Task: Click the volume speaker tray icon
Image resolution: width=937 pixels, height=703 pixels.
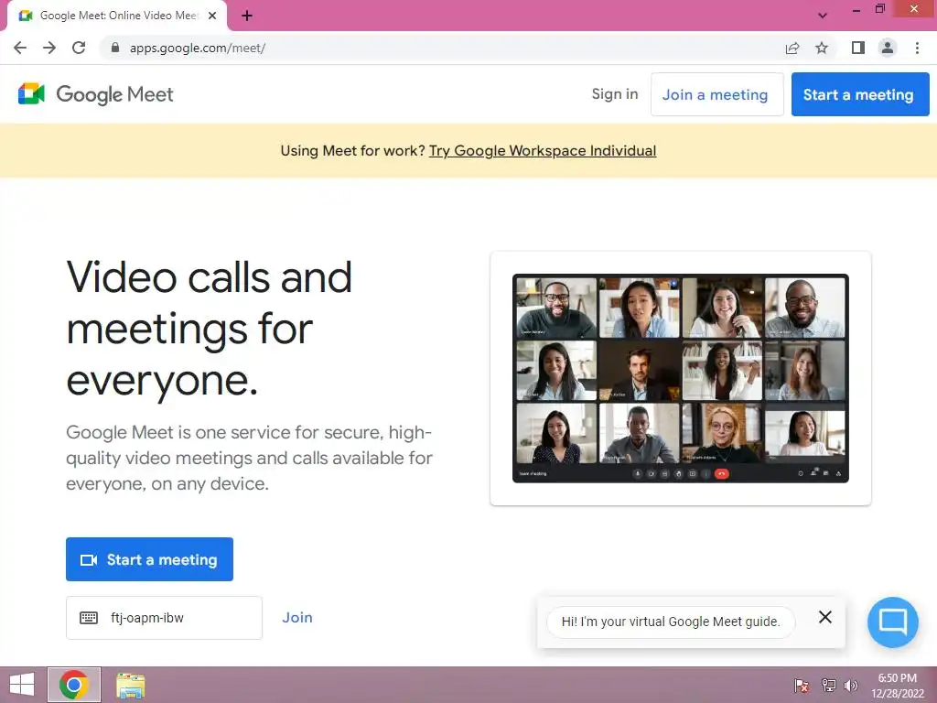Action: (x=851, y=686)
